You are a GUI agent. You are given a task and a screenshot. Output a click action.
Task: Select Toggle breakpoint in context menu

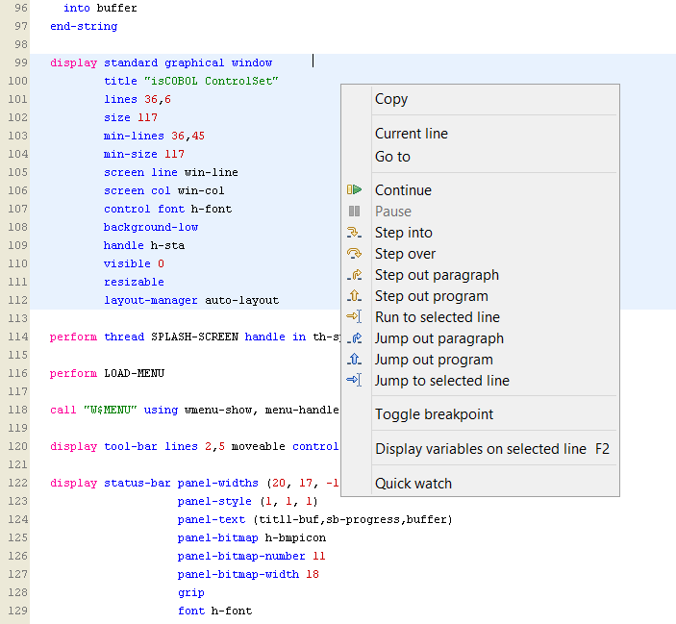[434, 414]
